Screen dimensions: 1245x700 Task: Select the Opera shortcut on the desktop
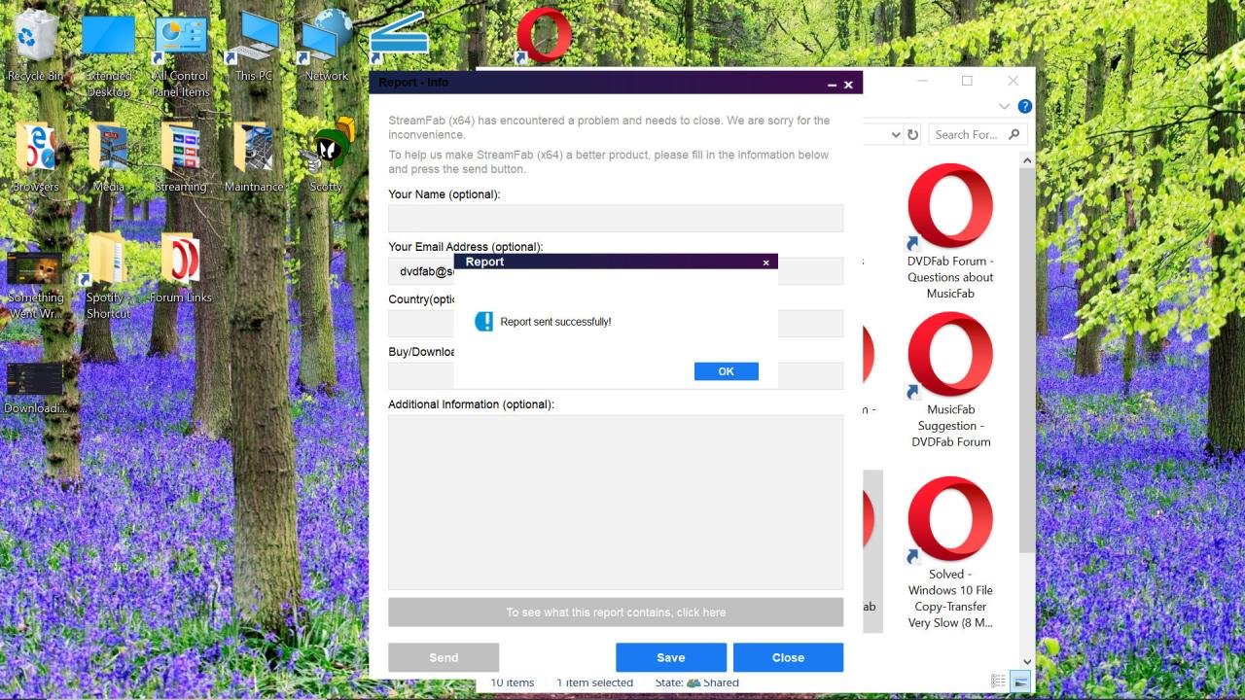[x=544, y=35]
